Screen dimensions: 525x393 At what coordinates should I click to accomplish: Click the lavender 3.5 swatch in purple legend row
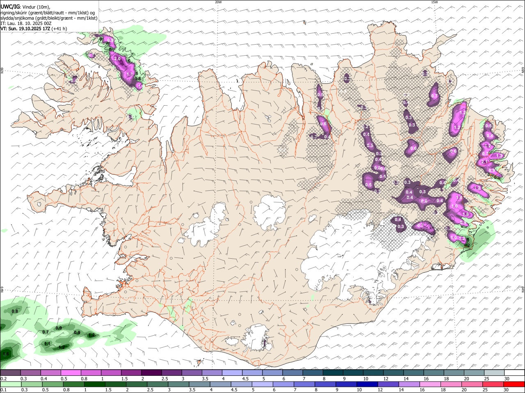[x=212, y=373]
